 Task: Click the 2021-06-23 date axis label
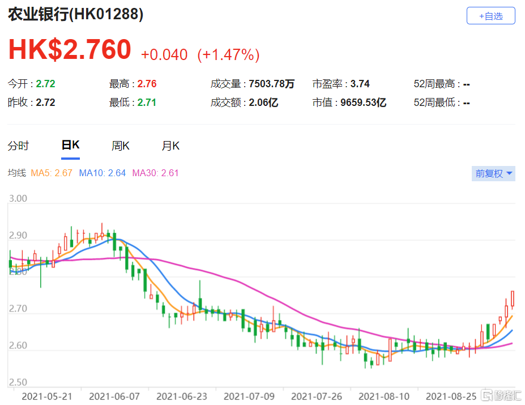coord(182,397)
